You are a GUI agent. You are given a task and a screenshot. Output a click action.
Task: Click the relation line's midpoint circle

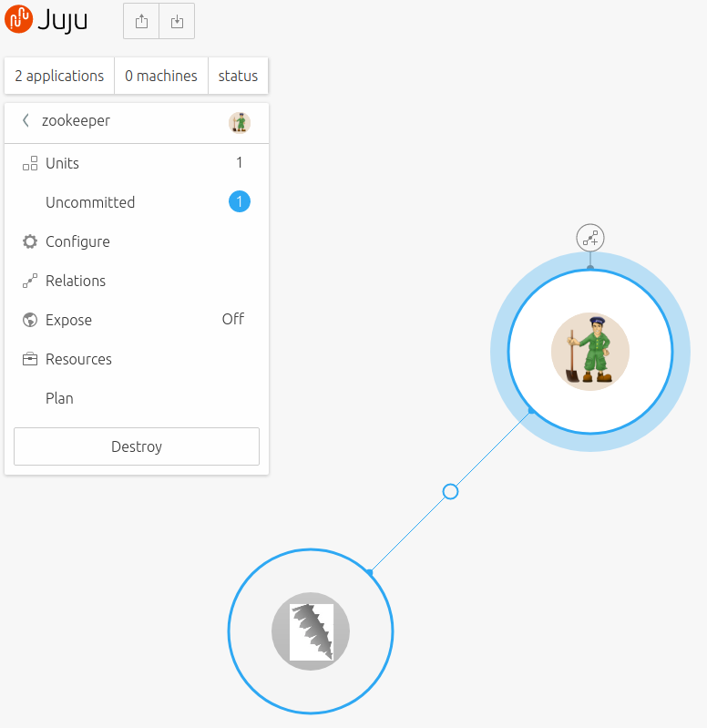click(450, 492)
